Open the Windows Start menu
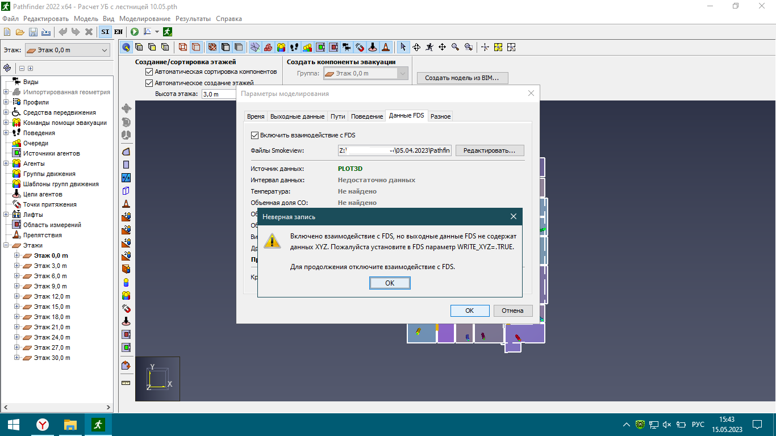The height and width of the screenshot is (436, 776). click(x=14, y=425)
